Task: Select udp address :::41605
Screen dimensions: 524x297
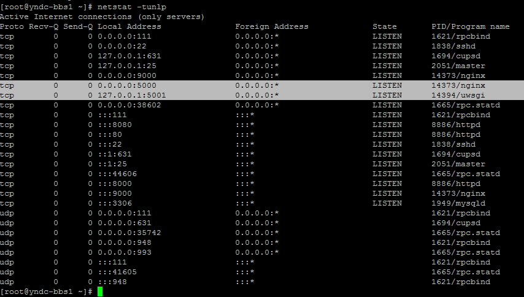Action: [x=117, y=272]
